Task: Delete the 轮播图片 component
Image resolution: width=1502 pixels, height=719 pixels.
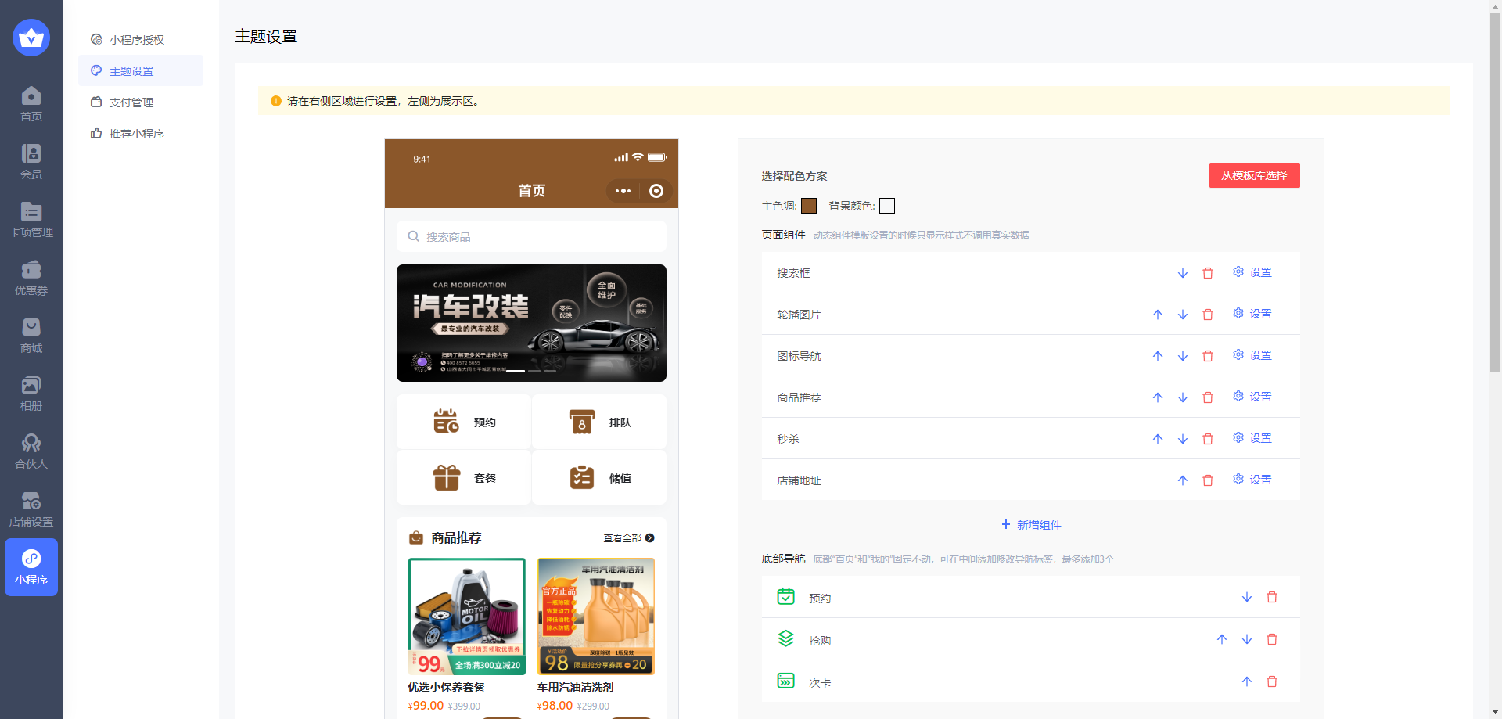Action: coord(1208,315)
